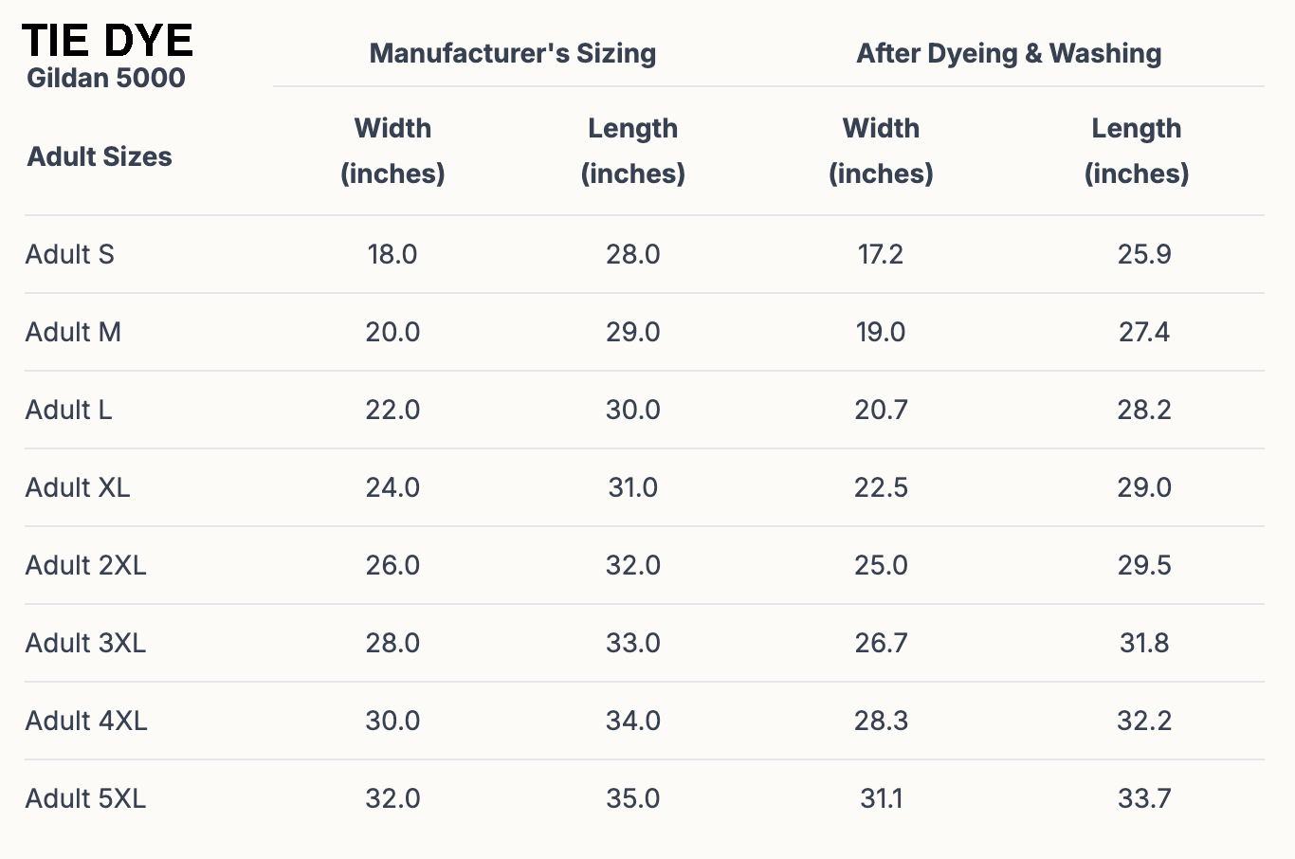Screen dimensions: 1295x859
Task: Click the Adult 2XL row label
Action: pyautogui.click(x=85, y=565)
